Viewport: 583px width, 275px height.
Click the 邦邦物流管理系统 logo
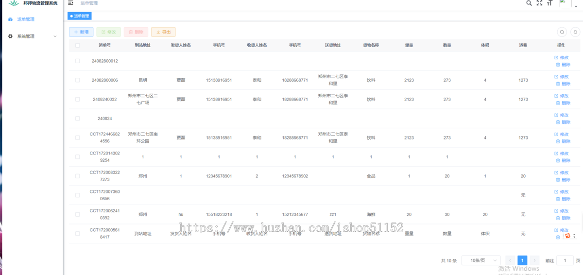click(33, 3)
